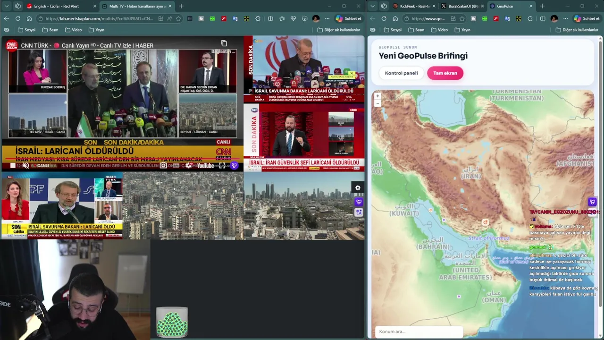Open split screen icon in left browser
This screenshot has height=340, width=604.
pyautogui.click(x=270, y=18)
